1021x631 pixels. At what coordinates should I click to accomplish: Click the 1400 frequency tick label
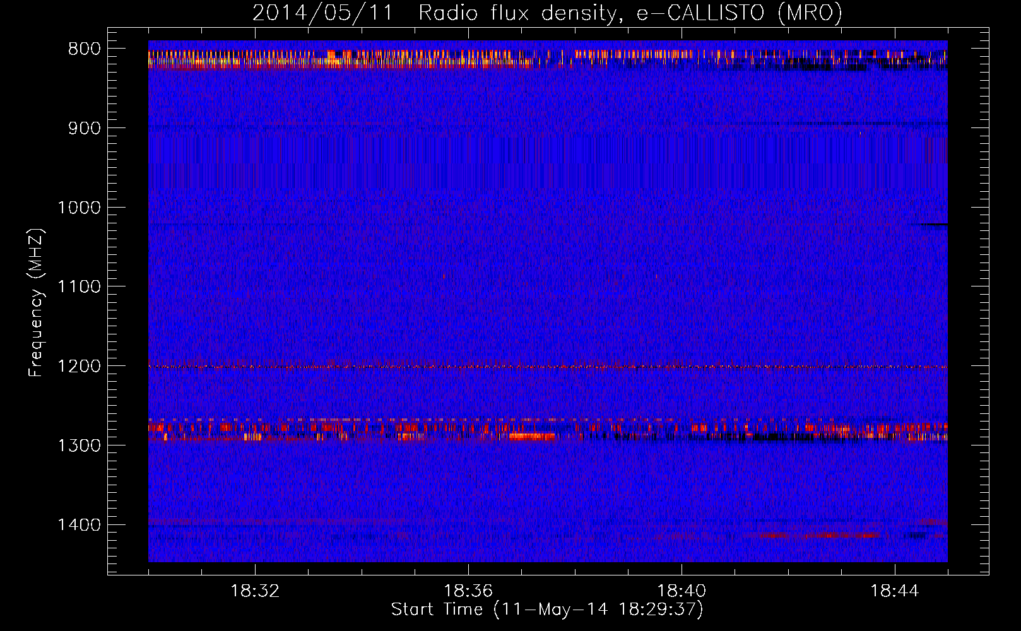[x=79, y=525]
